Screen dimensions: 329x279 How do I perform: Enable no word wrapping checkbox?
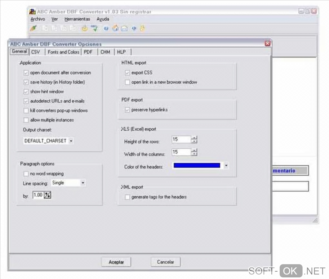click(x=26, y=174)
